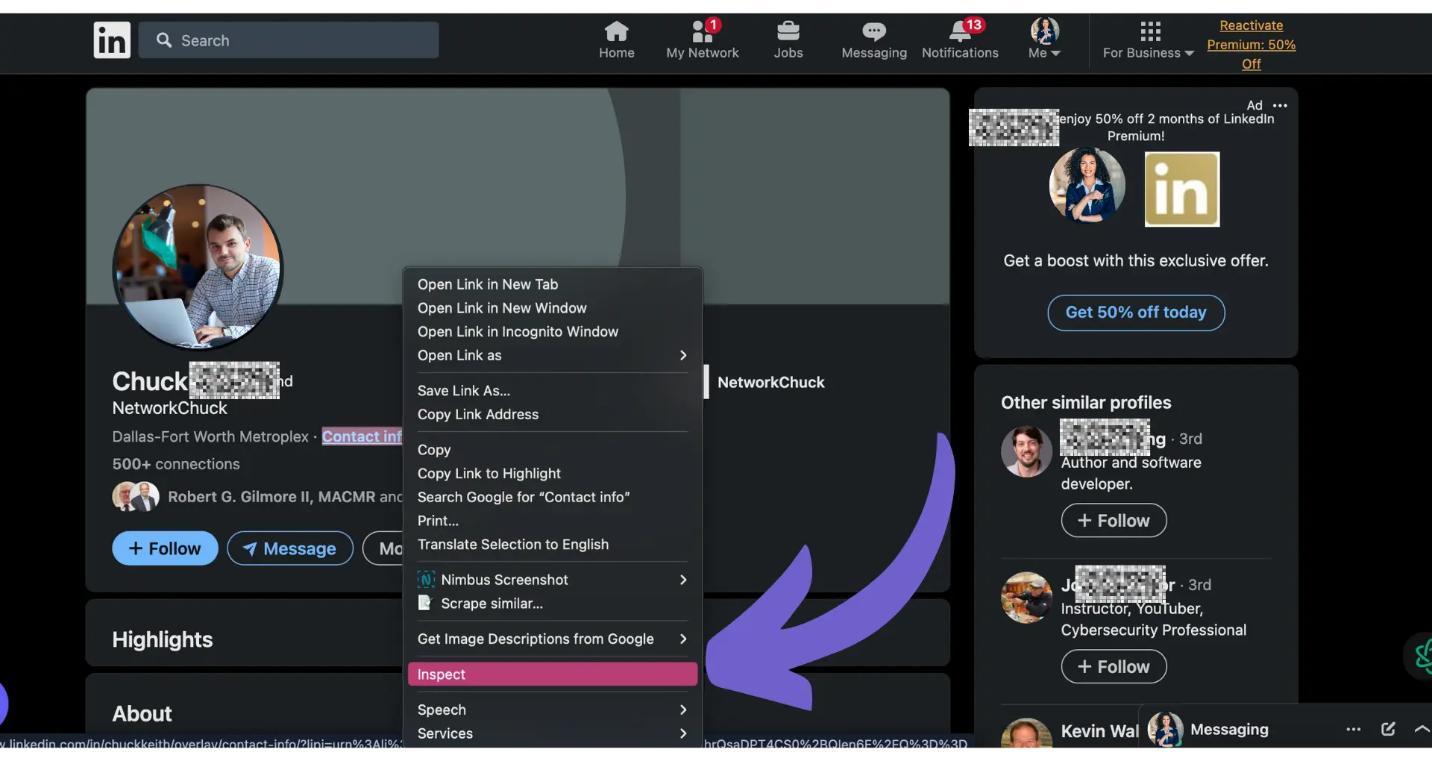Expand the Nimbus Screenshot submenu
The image size is (1432, 761).
tap(553, 580)
